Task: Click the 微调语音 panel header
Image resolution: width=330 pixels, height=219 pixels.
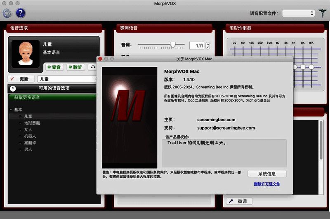Action: click(x=164, y=28)
